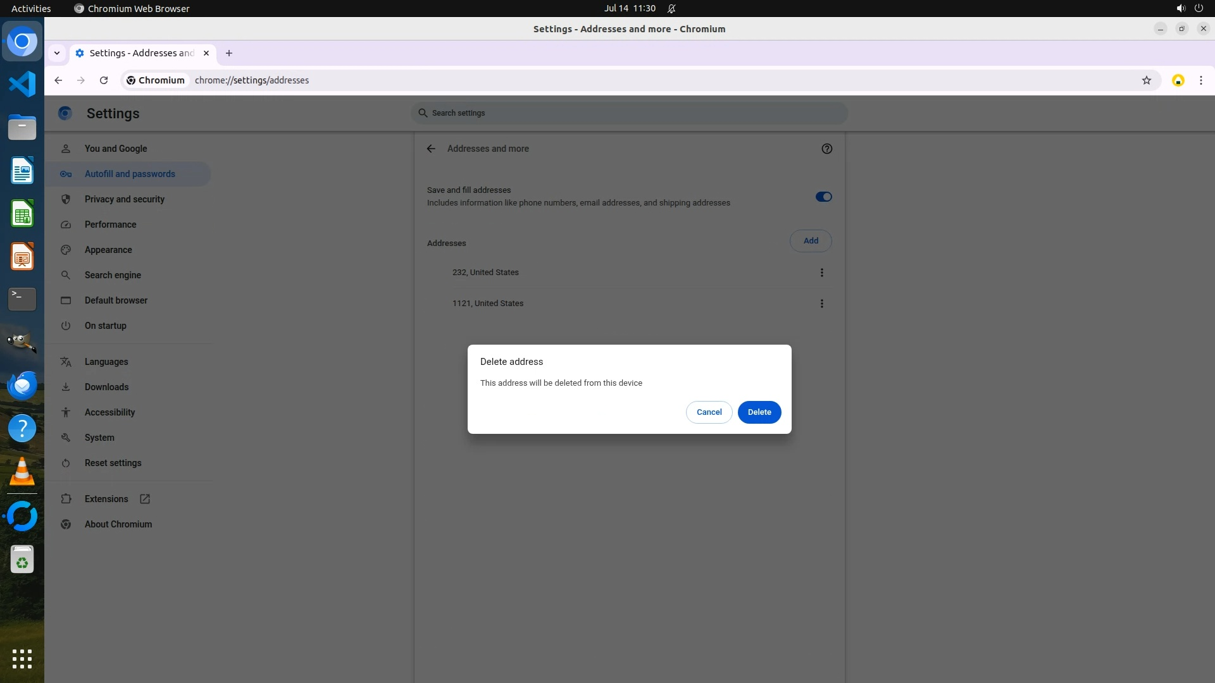Screen dimensions: 1215x683
Task: Go back using Addresses page arrow
Action: pos(431,149)
